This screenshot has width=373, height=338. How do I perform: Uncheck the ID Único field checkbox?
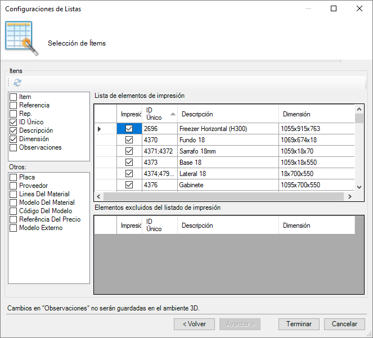[x=14, y=122]
